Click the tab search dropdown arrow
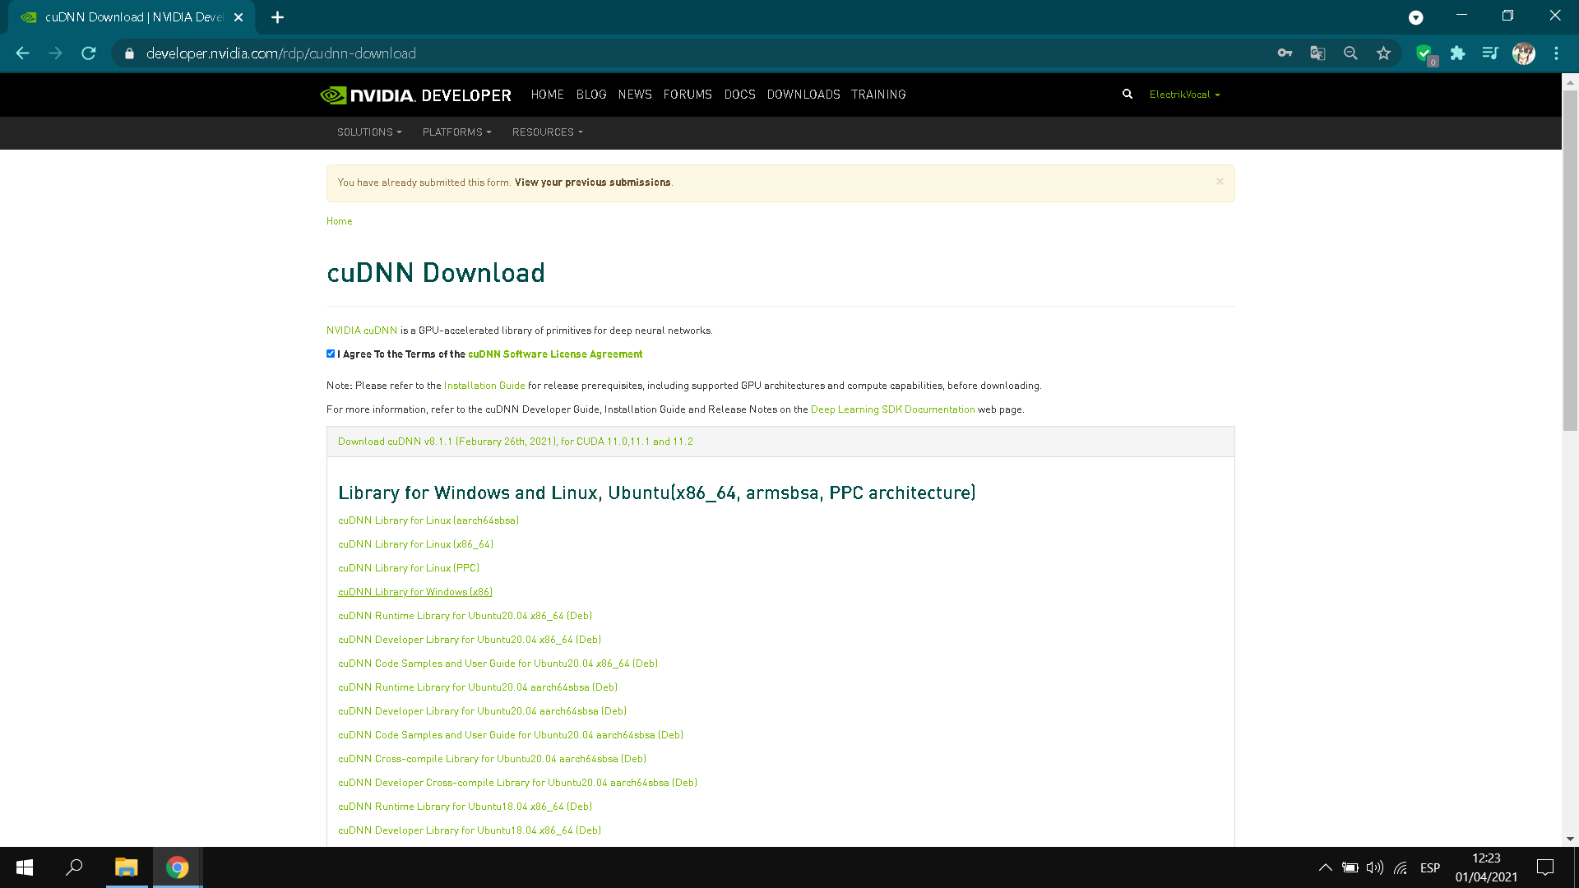Viewport: 1579px width, 888px height. [x=1415, y=17]
